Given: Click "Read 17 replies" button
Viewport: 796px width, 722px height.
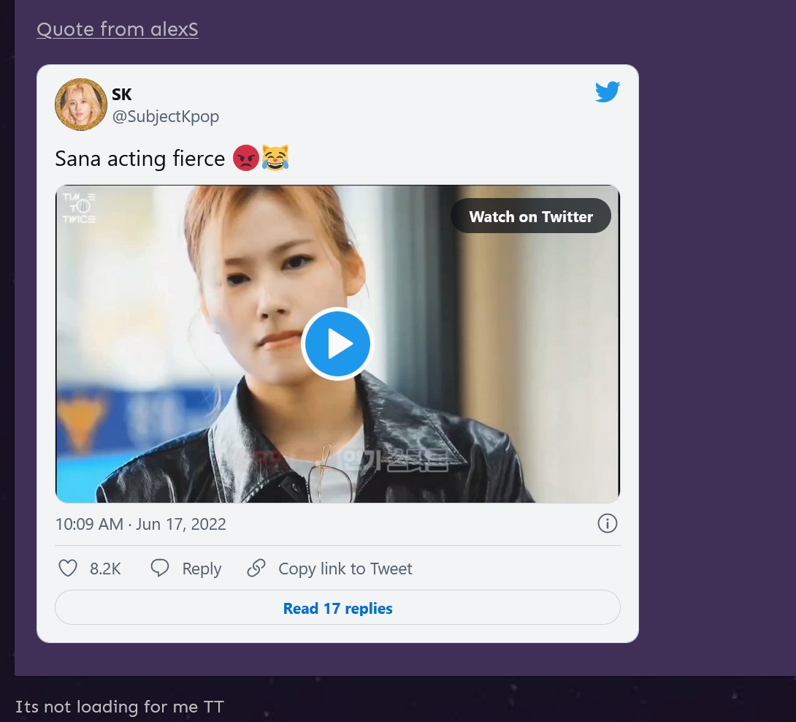Looking at the screenshot, I should (337, 608).
